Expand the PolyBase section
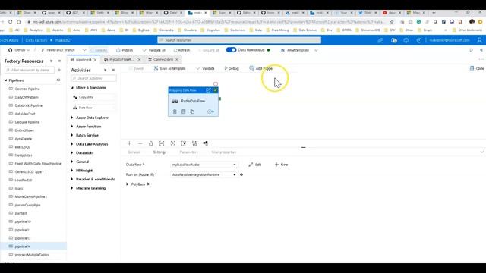 click(x=128, y=184)
